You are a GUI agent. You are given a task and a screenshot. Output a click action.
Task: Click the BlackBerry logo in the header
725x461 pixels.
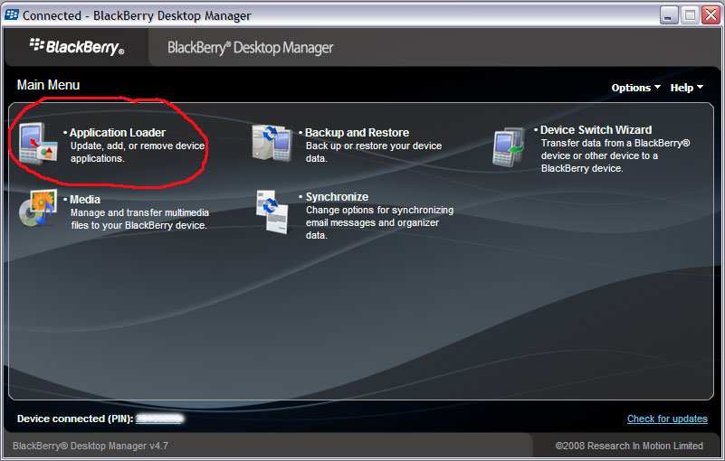pyautogui.click(x=77, y=47)
